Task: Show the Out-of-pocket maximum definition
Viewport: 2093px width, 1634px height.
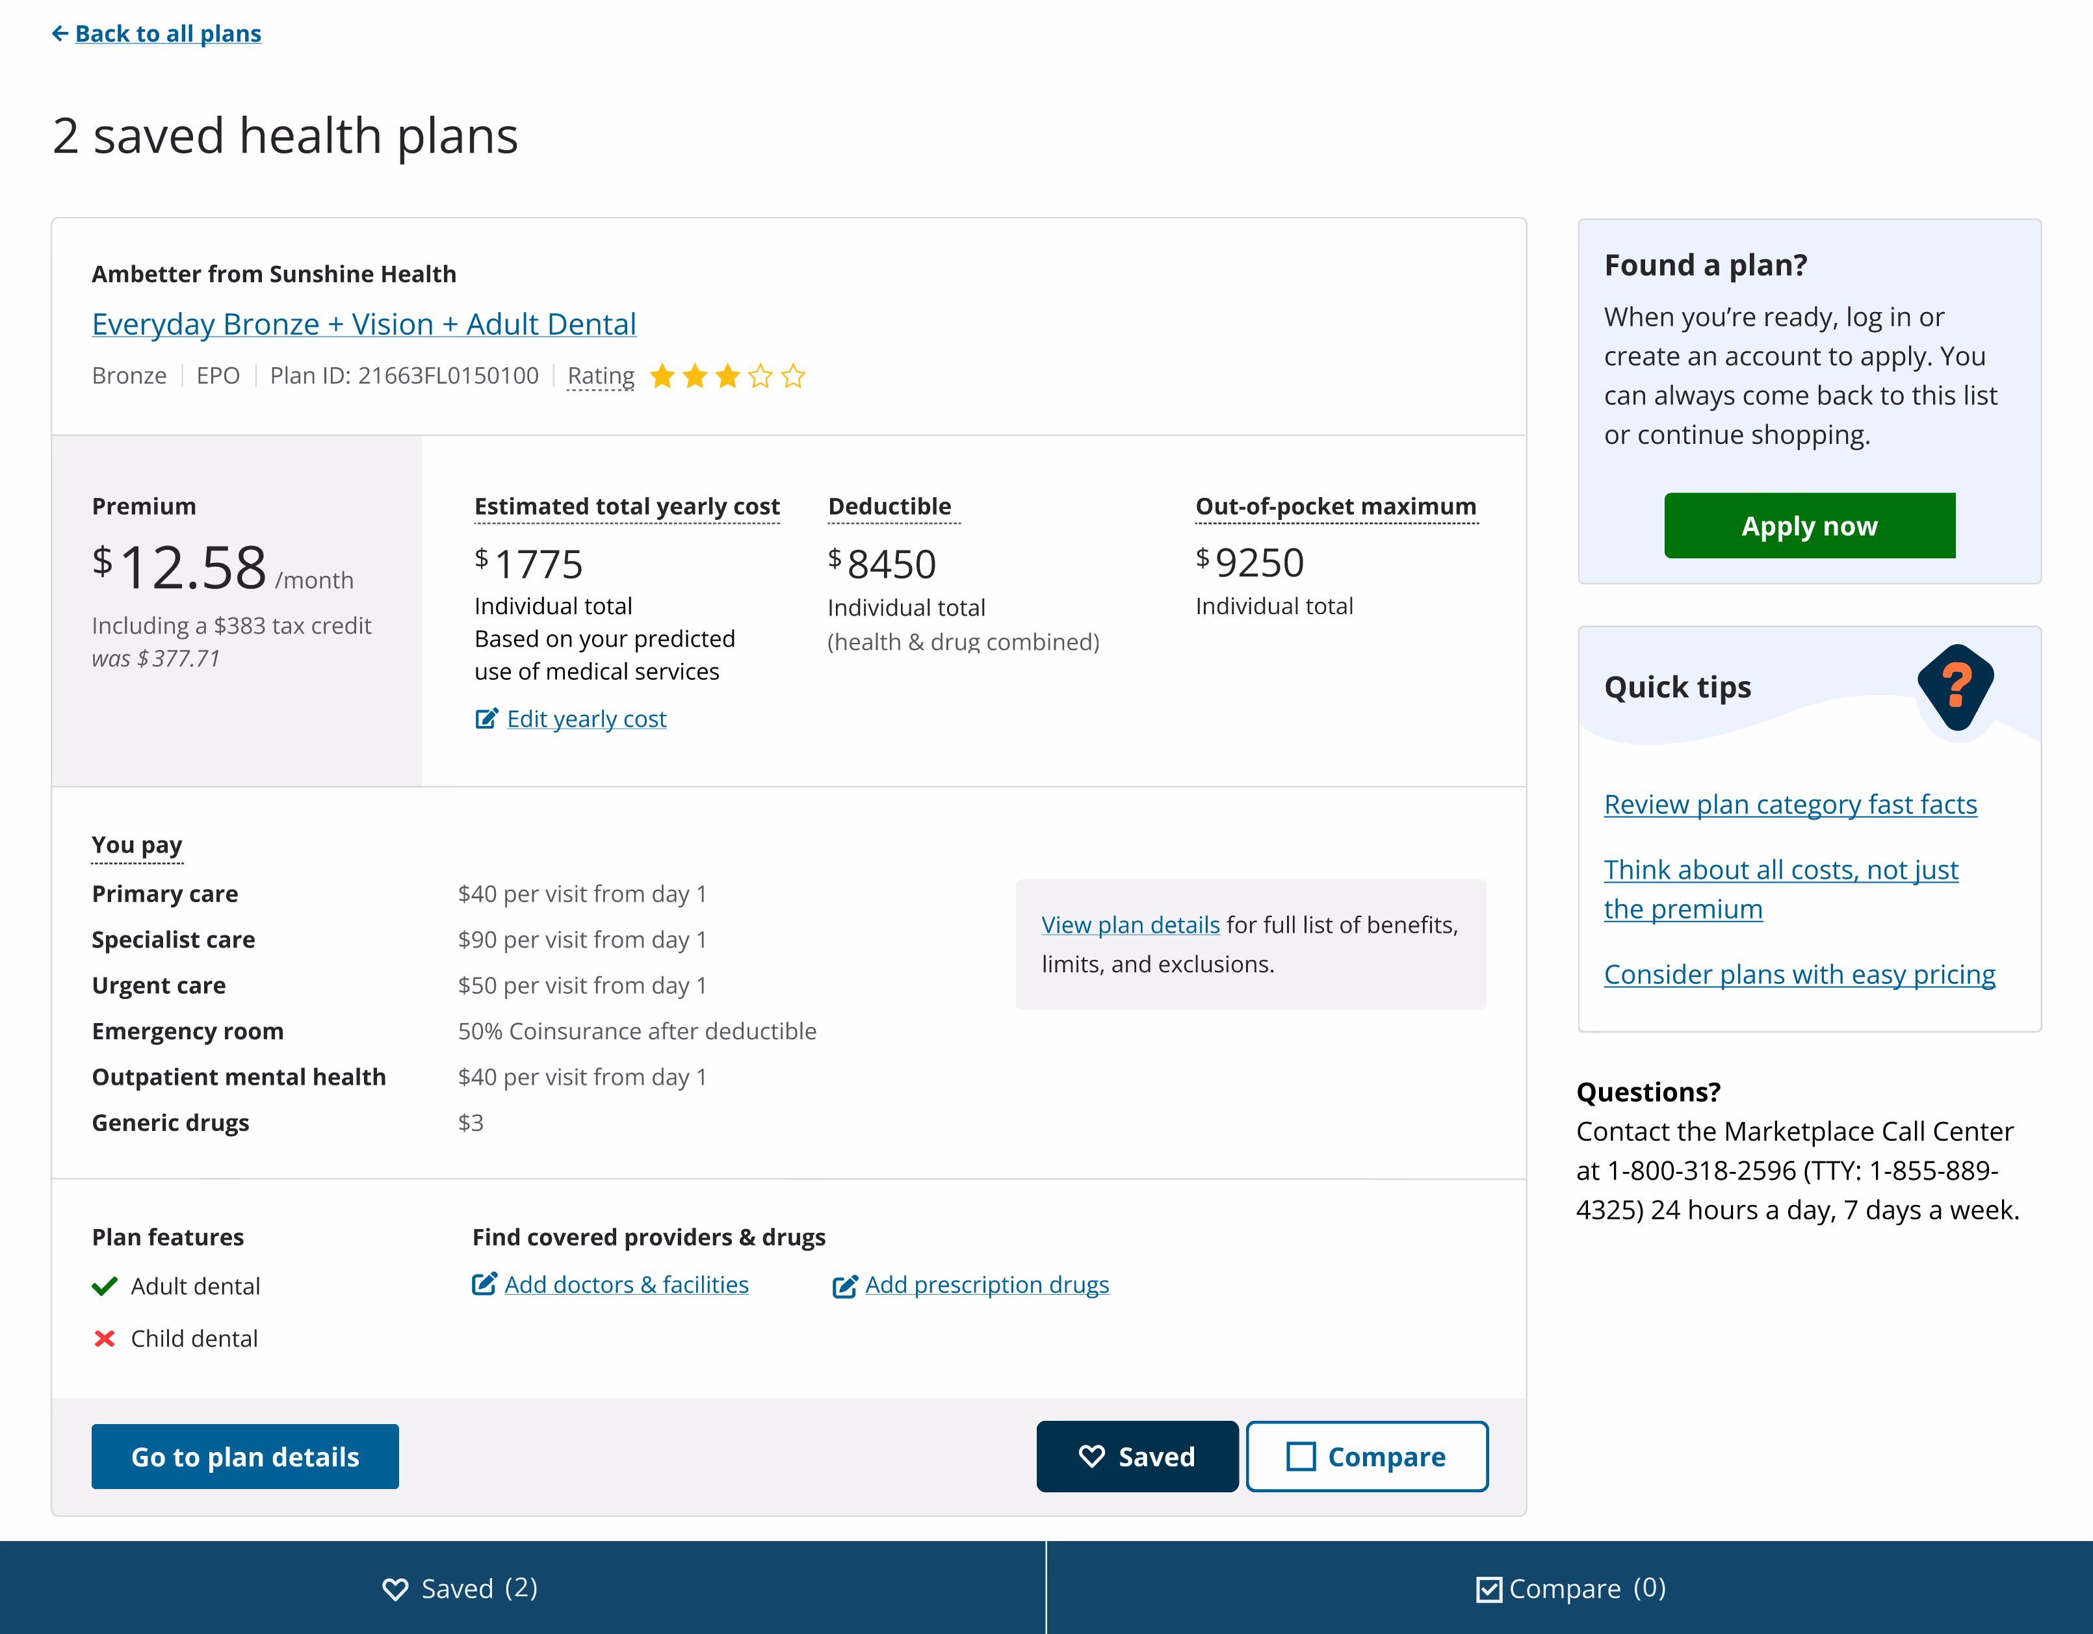Action: click(1336, 507)
